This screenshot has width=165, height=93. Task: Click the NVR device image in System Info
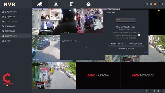pyautogui.click(x=126, y=20)
